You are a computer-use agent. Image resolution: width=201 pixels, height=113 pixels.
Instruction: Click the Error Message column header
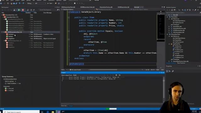point(47,13)
